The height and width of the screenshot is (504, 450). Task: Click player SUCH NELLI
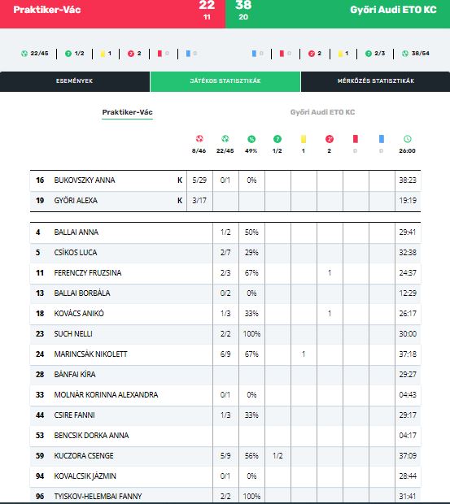click(x=73, y=333)
